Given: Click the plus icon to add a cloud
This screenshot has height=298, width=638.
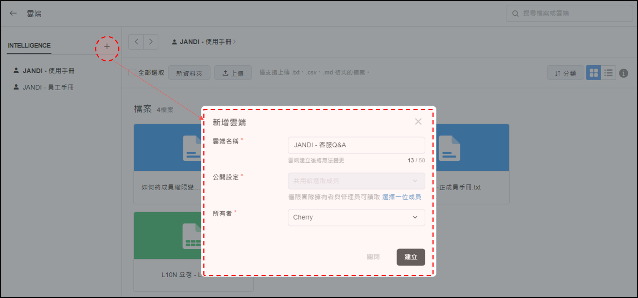Looking at the screenshot, I should (x=107, y=46).
